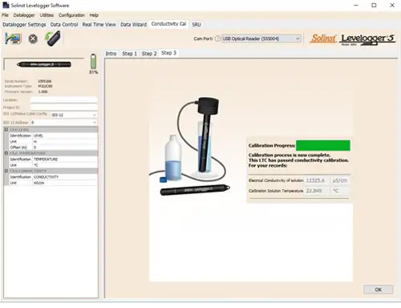Screen dimensions: 401x308
Task: Click the Calibration Solution Temperature value field
Action: (317, 191)
